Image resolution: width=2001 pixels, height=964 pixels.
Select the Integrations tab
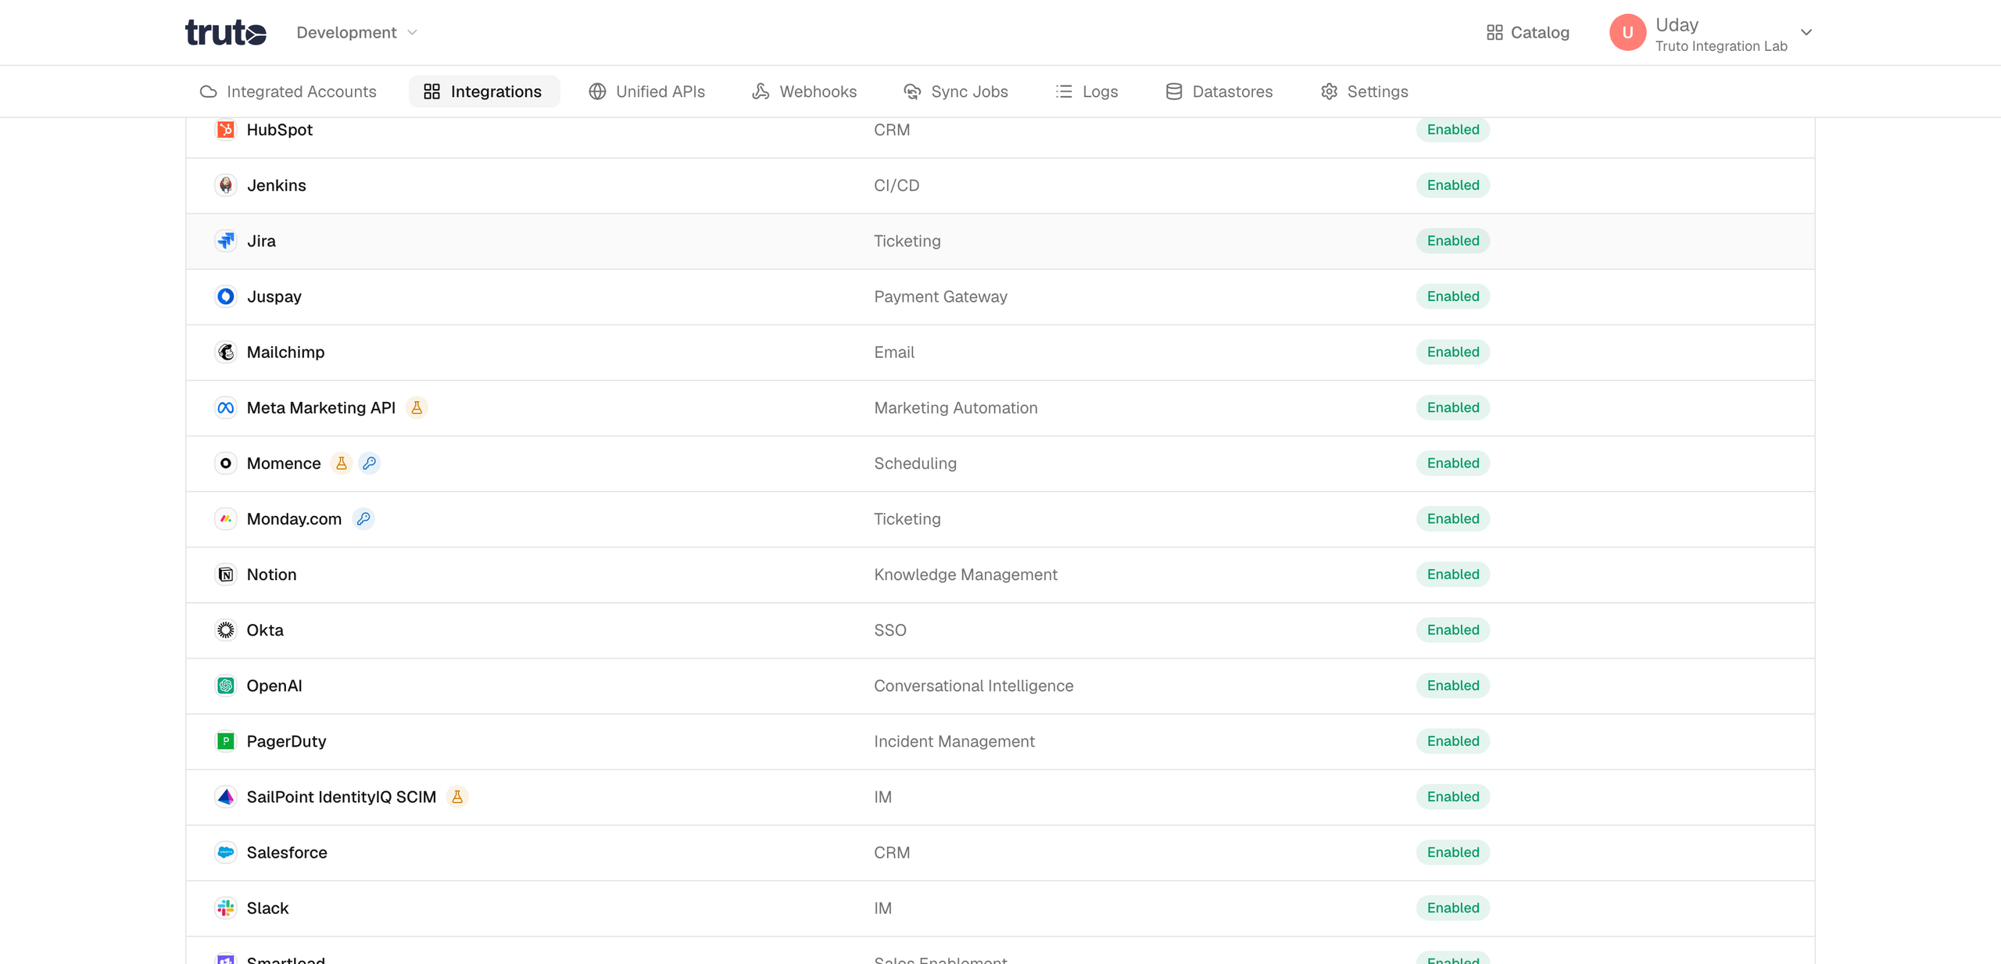point(483,91)
